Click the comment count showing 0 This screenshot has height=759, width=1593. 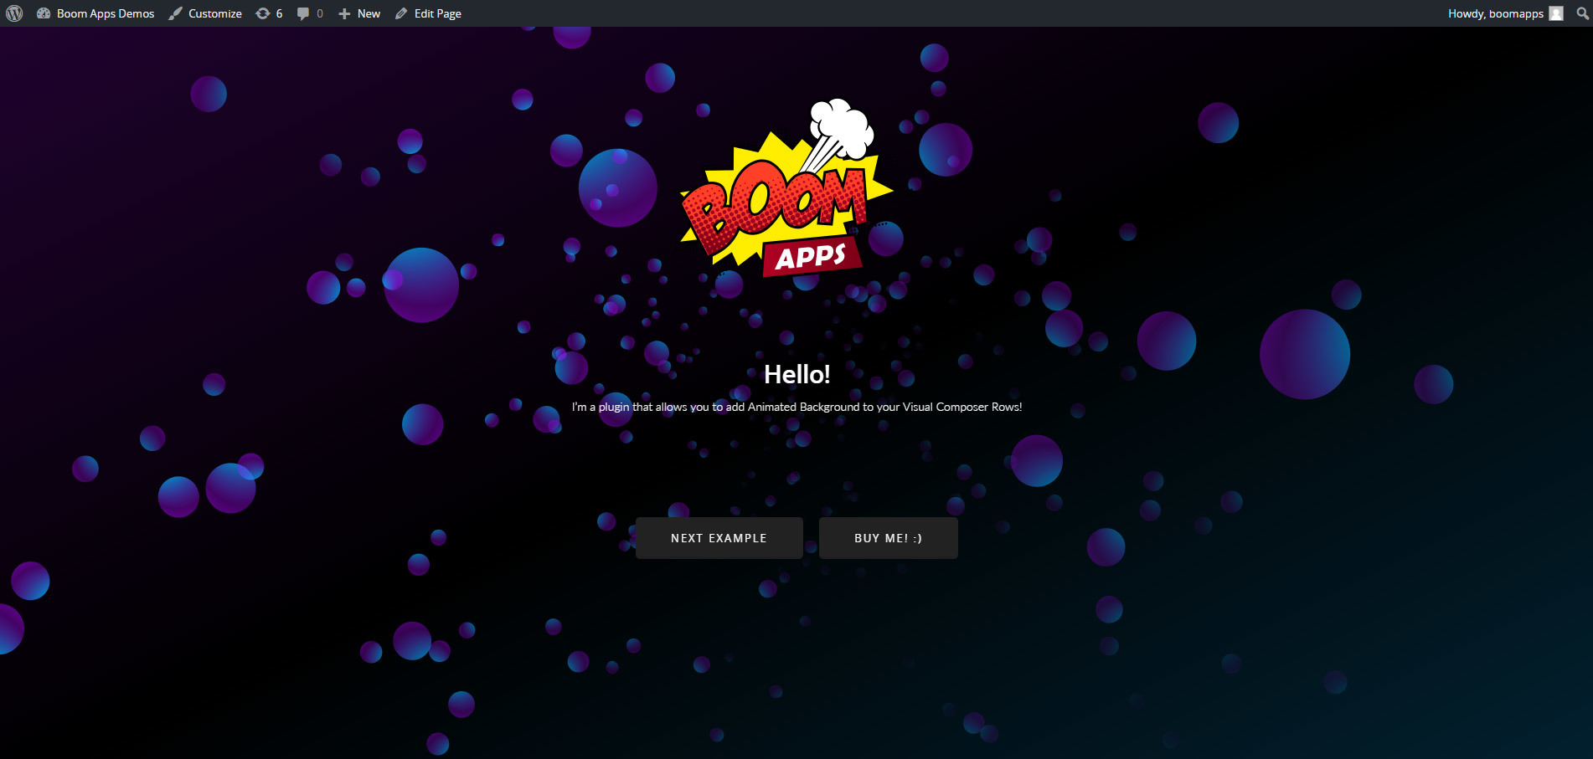pos(320,13)
